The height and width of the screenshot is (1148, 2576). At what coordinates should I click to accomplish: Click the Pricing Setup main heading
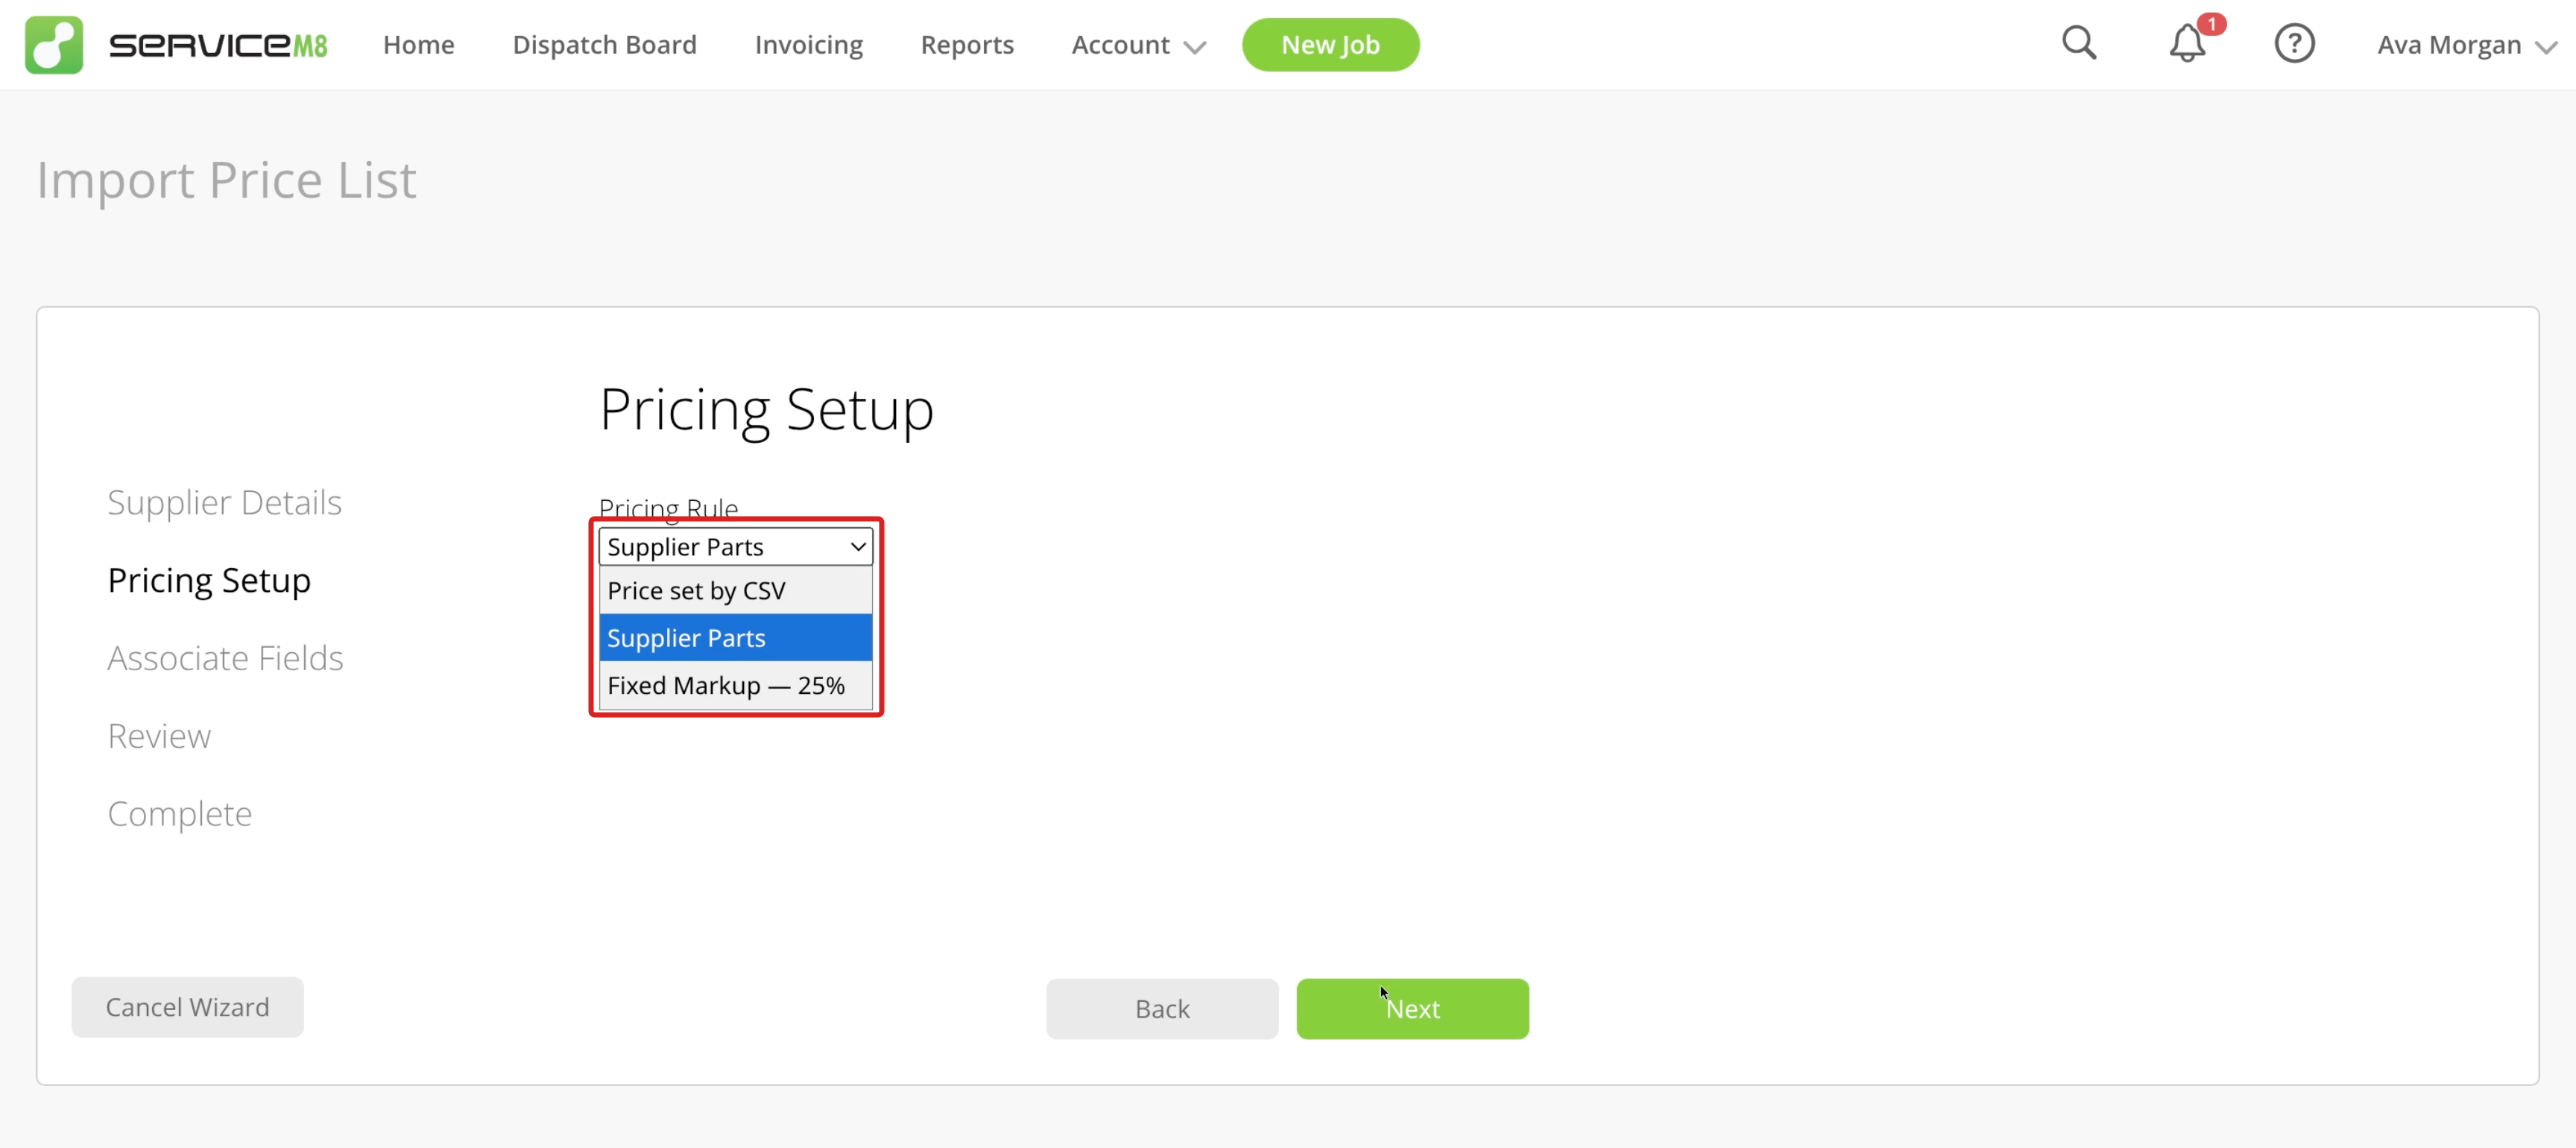click(766, 410)
